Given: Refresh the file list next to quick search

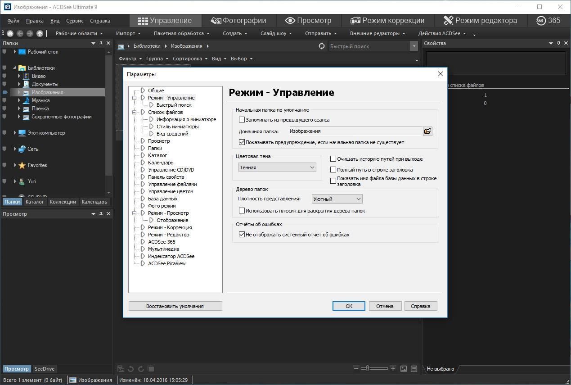Looking at the screenshot, I should (322, 46).
